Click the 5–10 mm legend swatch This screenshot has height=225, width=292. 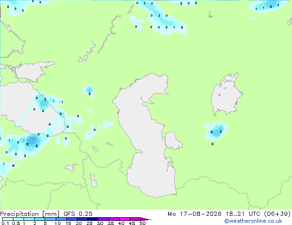[x=50, y=219]
